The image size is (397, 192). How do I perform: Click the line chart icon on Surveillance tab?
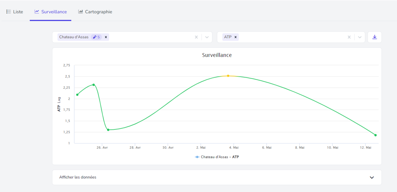pyautogui.click(x=37, y=12)
